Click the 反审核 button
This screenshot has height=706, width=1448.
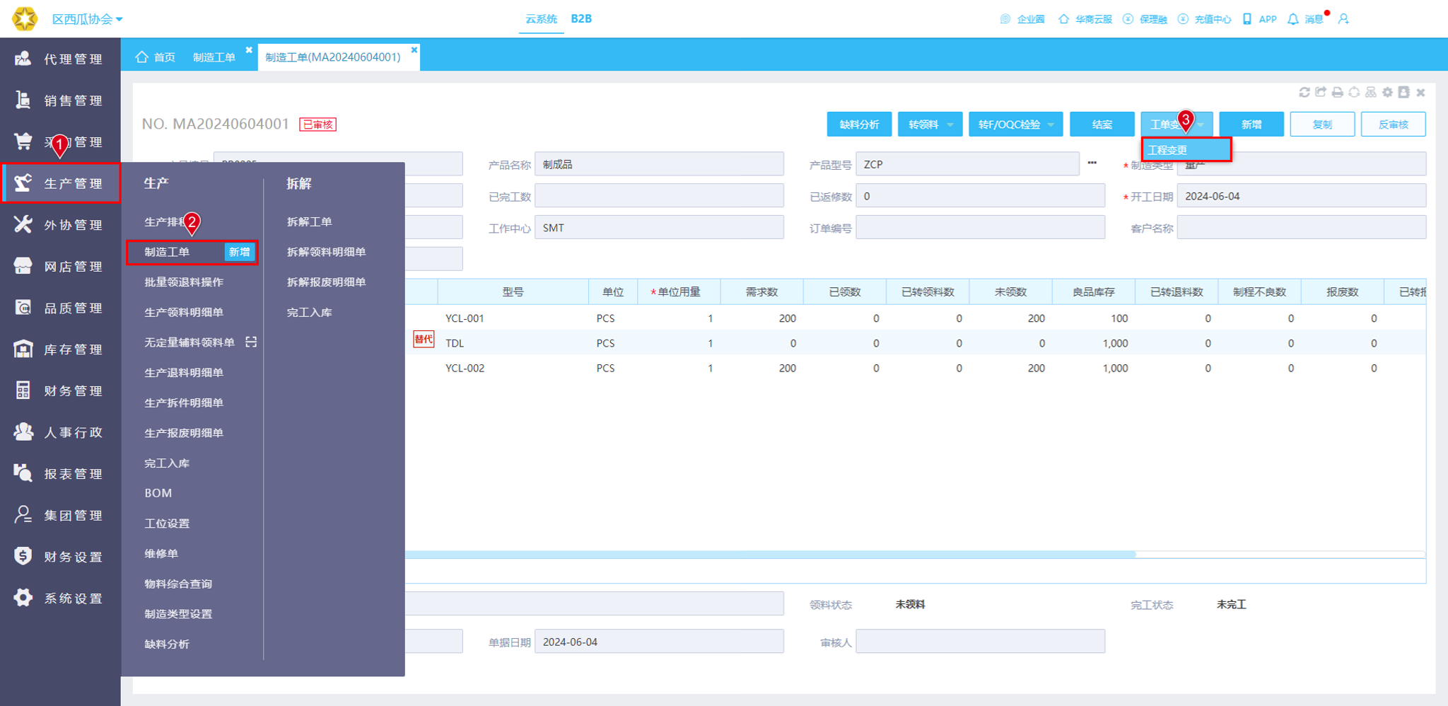1393,125
